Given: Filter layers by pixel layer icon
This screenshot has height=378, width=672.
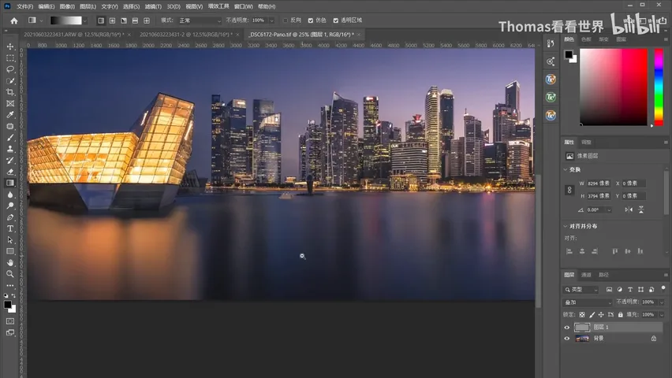Looking at the screenshot, I should point(609,290).
